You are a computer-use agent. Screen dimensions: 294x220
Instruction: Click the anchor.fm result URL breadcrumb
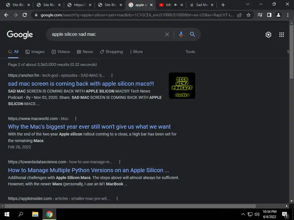[x=57, y=75]
